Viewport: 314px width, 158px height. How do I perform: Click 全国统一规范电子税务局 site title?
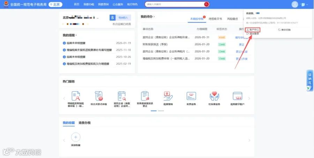point(28,5)
